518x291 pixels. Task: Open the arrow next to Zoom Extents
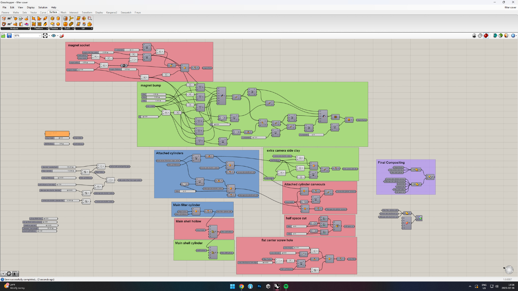pos(49,36)
